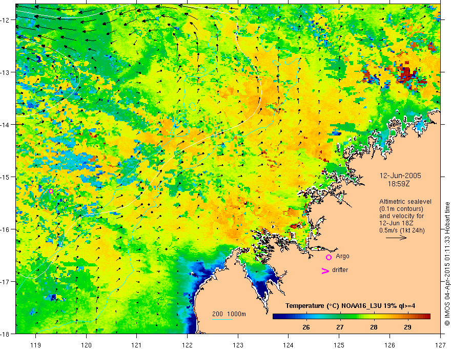Select the '12-Jun-2005' date text
This screenshot has width=451, height=349.
400,176
